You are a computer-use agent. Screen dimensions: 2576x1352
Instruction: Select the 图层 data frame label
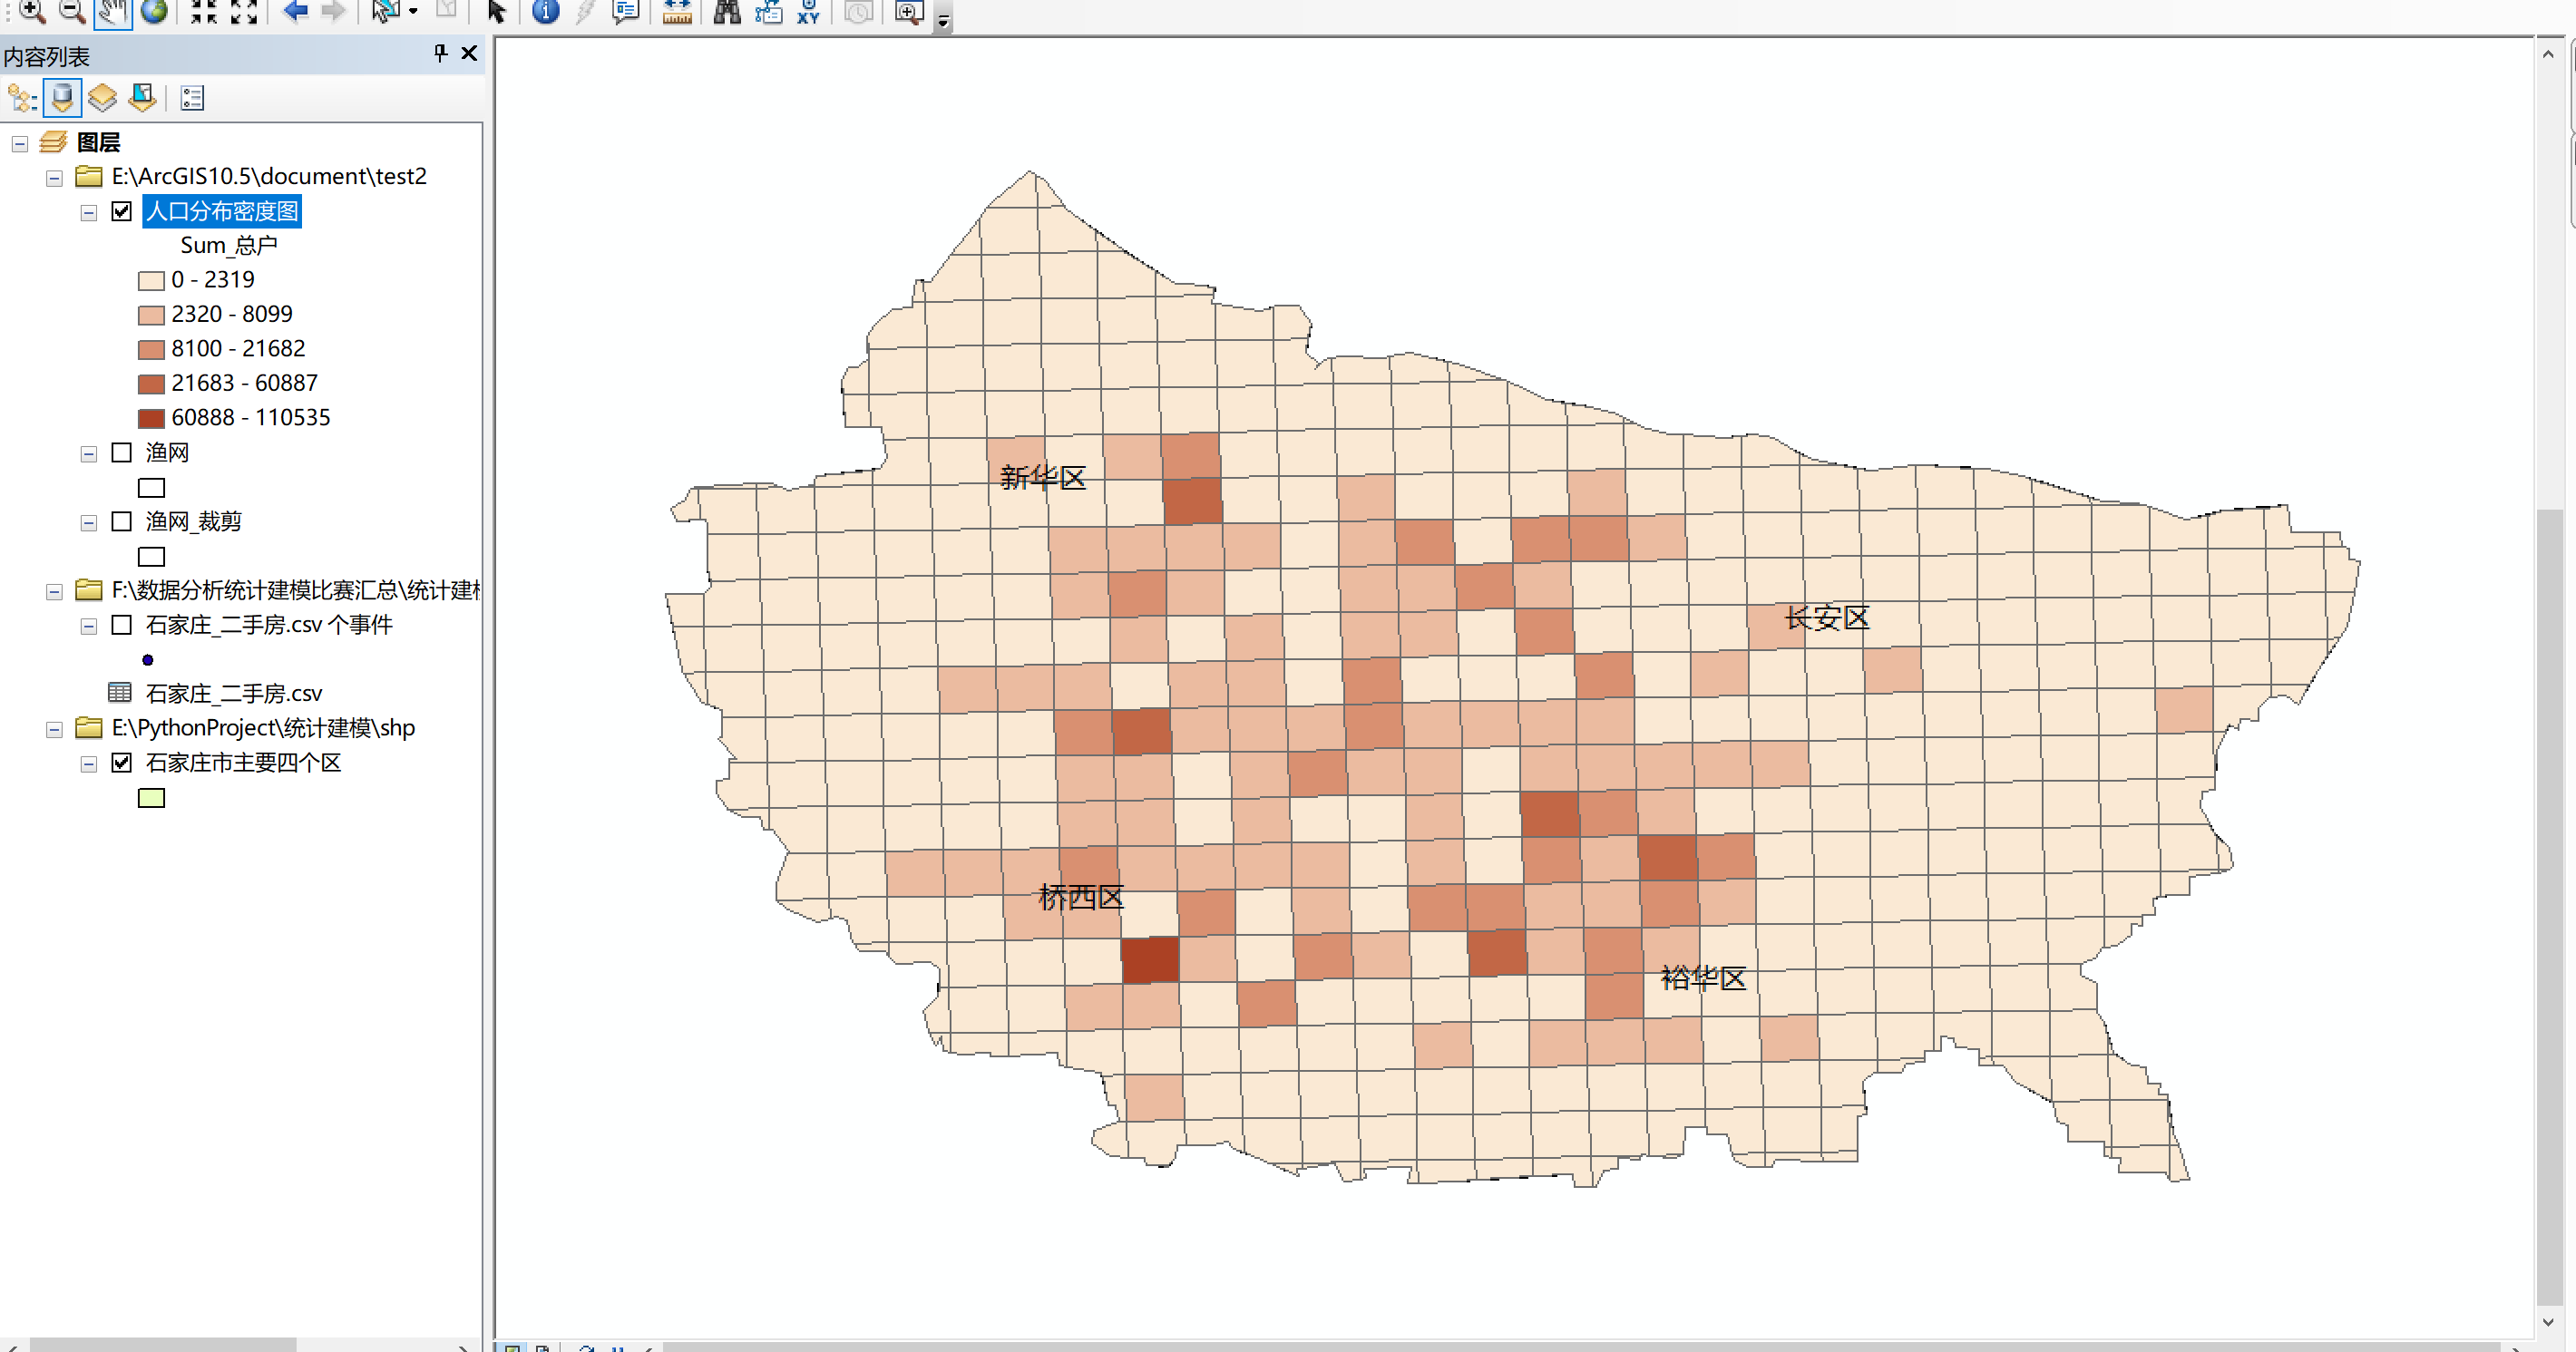[98, 142]
